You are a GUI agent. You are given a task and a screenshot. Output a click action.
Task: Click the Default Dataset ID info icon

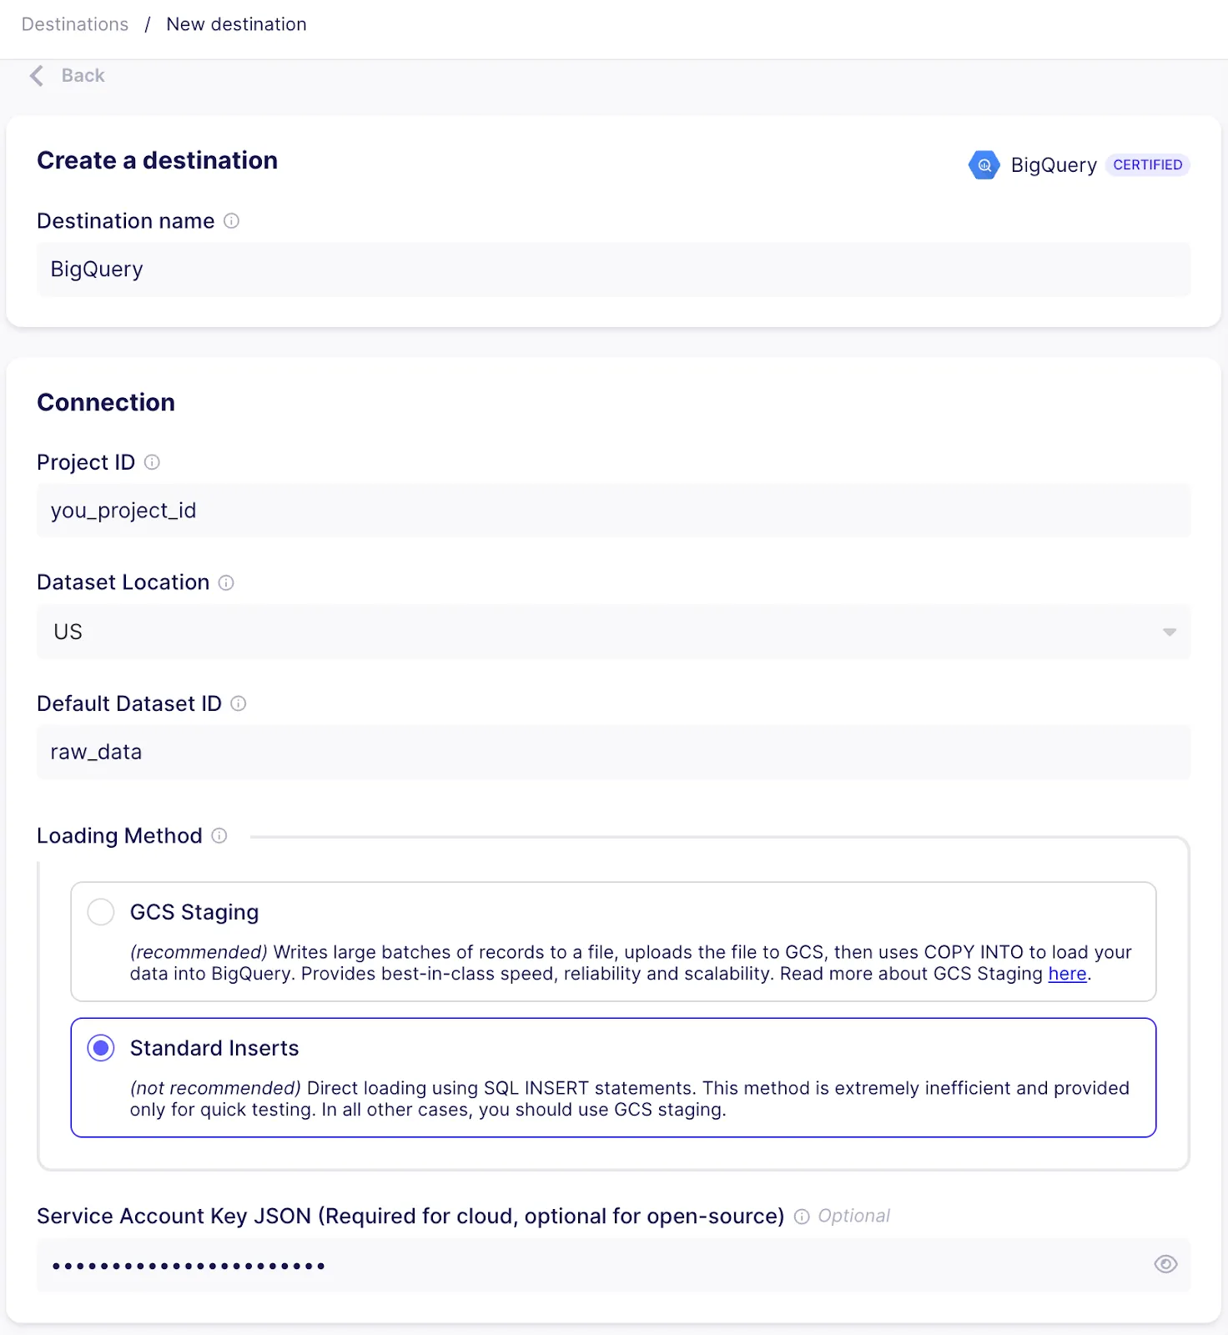[x=239, y=703]
